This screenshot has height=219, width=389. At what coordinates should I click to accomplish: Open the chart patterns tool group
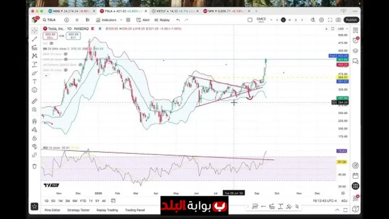pyautogui.click(x=35, y=56)
